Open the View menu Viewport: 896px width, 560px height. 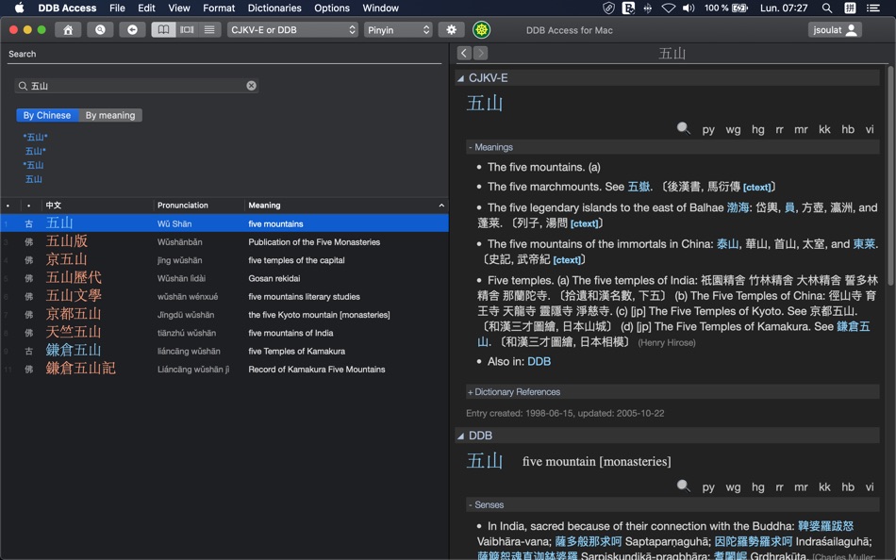point(179,8)
